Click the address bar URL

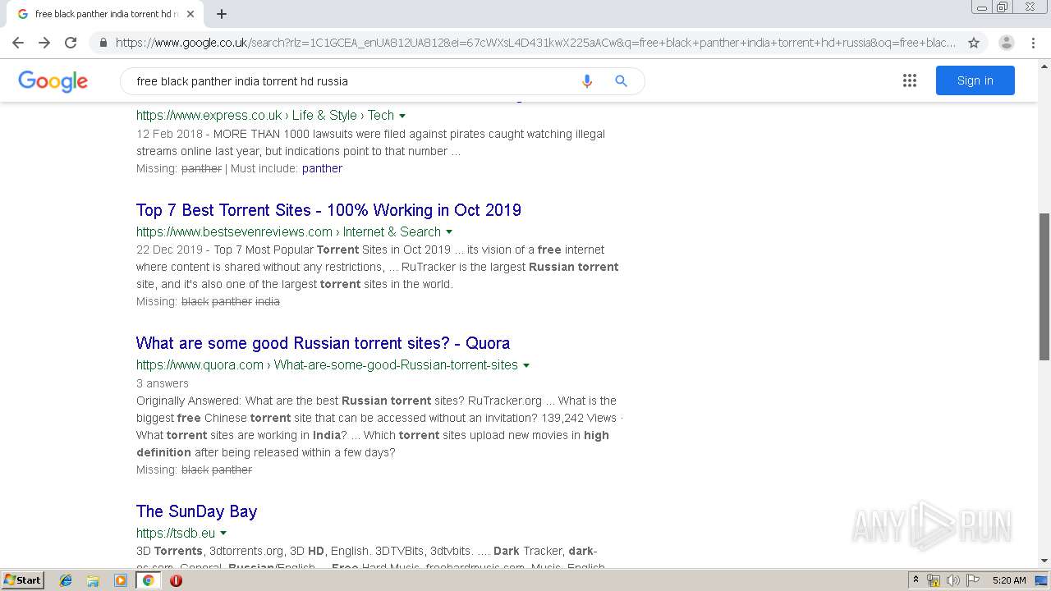535,43
